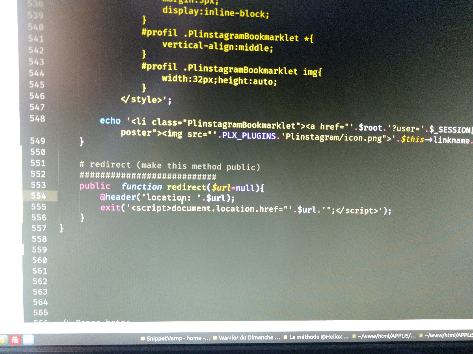Click line number 557 in gutter
The height and width of the screenshot is (354, 473).
(39, 228)
